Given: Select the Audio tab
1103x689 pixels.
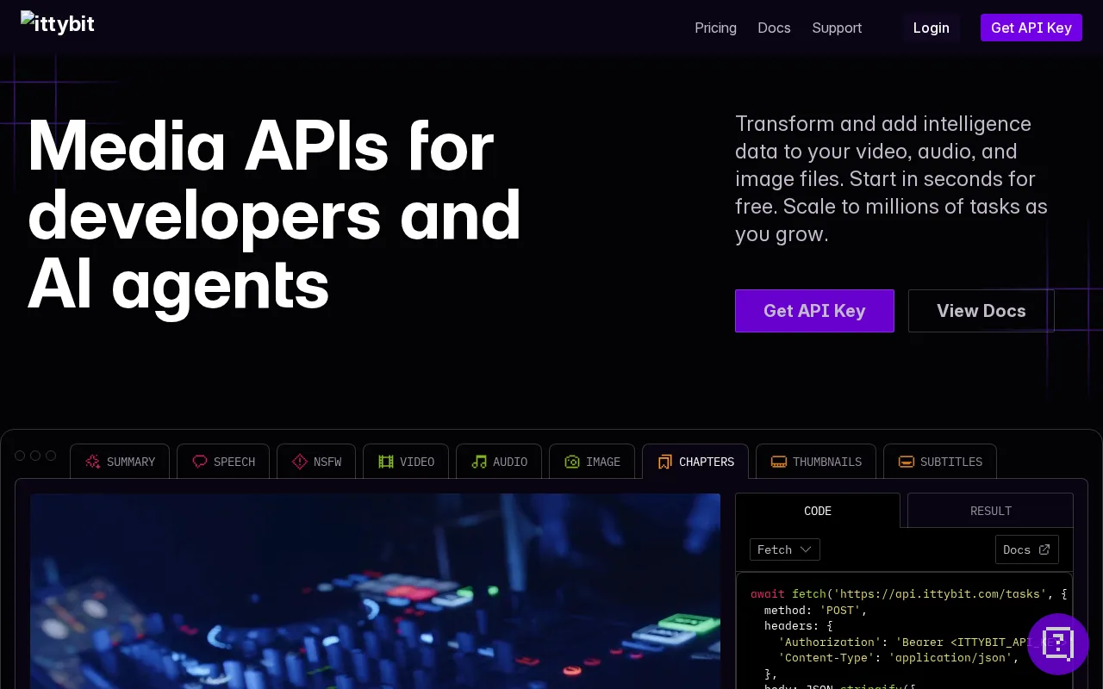Looking at the screenshot, I should 499,462.
